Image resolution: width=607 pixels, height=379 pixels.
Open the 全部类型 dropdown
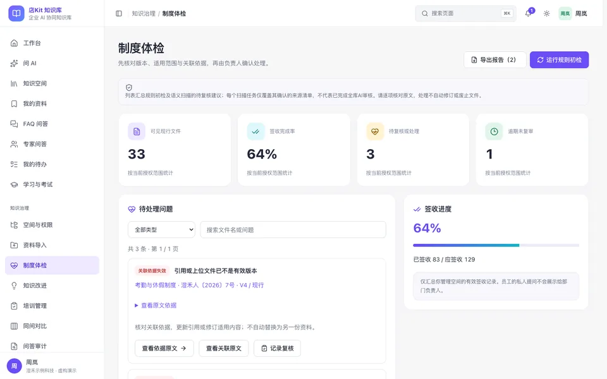(161, 230)
